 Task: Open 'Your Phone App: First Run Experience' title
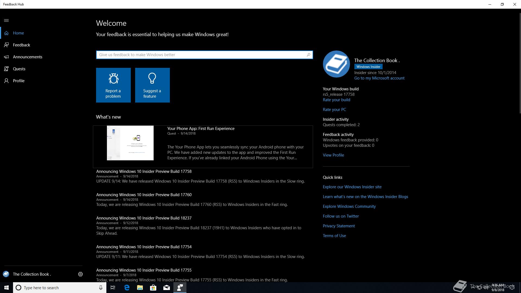click(x=201, y=129)
